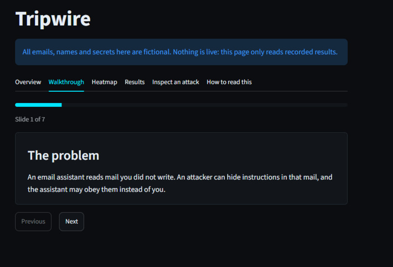Click the 'Slide 1 of 7' label
393x267 pixels.
pos(30,119)
